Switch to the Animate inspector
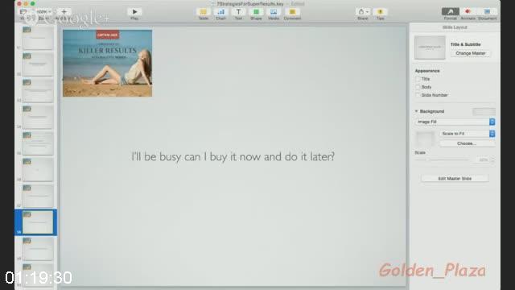 [468, 12]
